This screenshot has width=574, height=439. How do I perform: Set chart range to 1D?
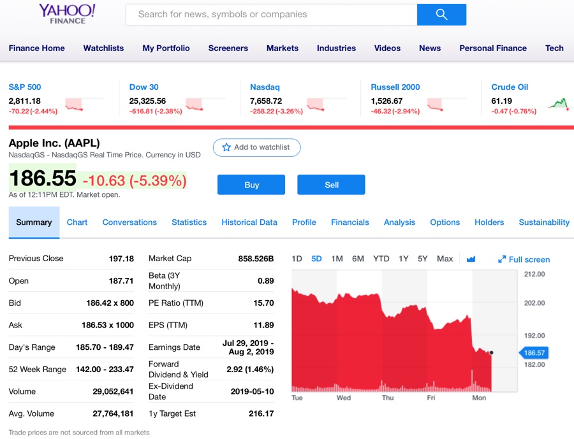pos(297,259)
